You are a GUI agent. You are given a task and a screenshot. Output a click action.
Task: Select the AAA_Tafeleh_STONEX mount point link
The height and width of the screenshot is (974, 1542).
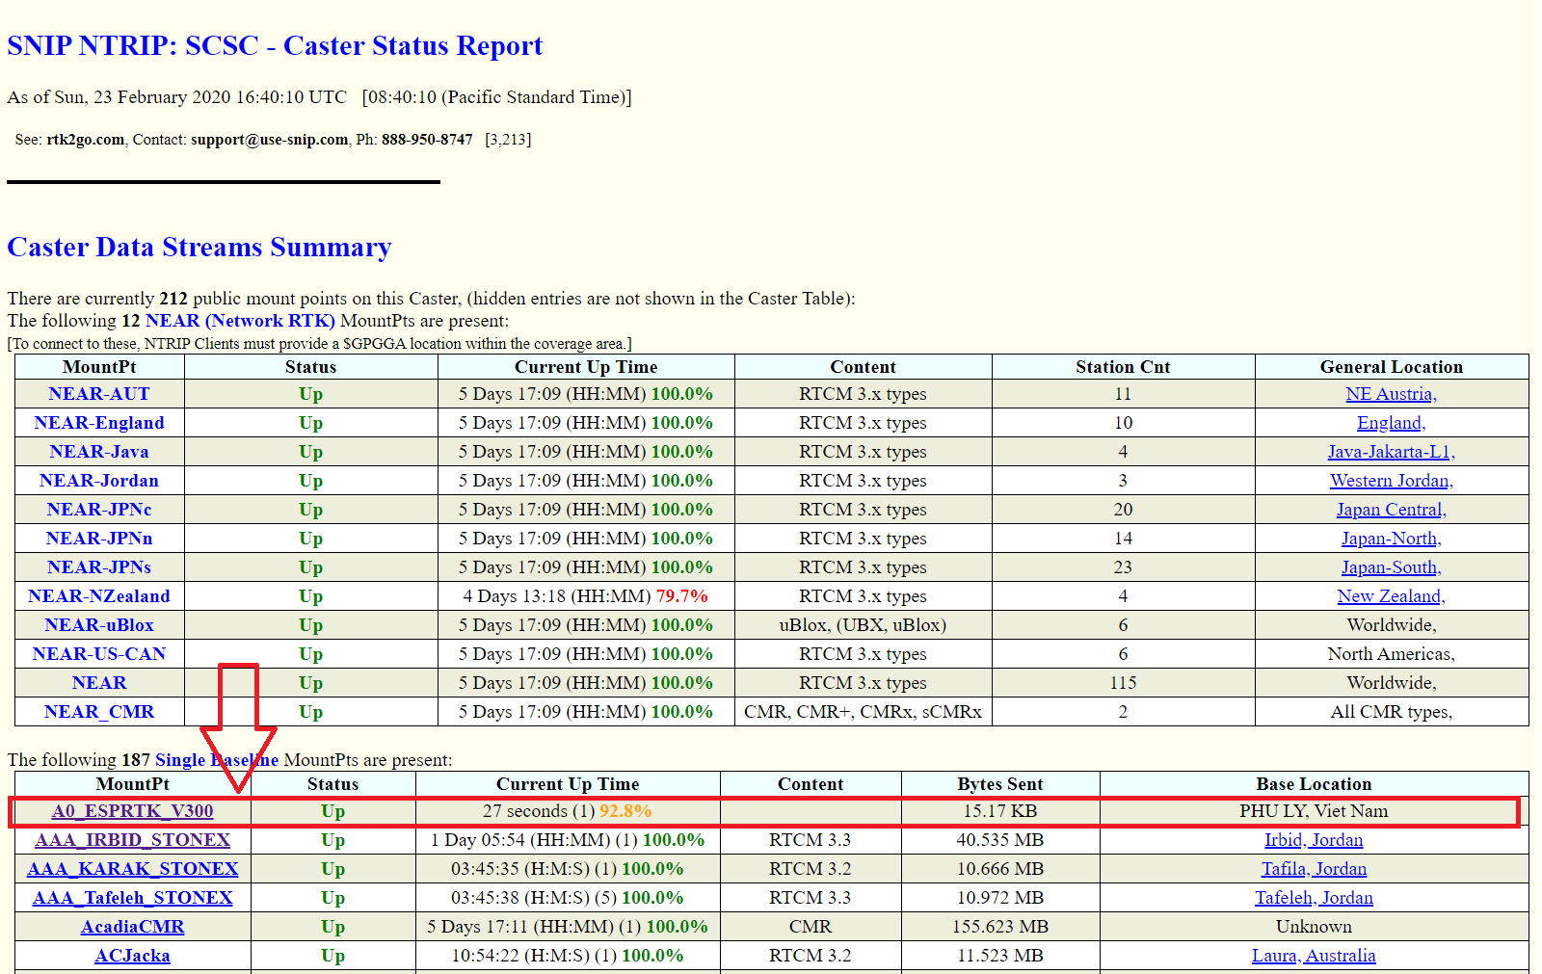pyautogui.click(x=132, y=898)
